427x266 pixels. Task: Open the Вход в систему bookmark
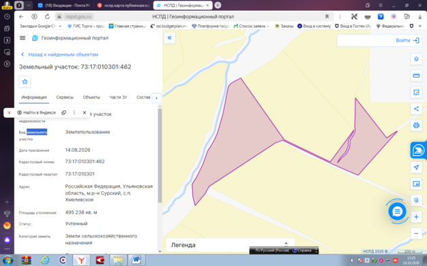click(x=314, y=26)
